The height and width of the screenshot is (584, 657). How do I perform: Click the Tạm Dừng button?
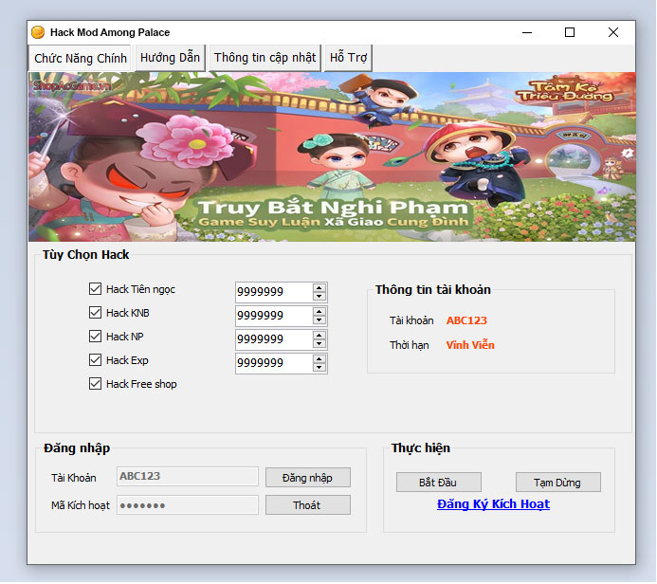(557, 483)
